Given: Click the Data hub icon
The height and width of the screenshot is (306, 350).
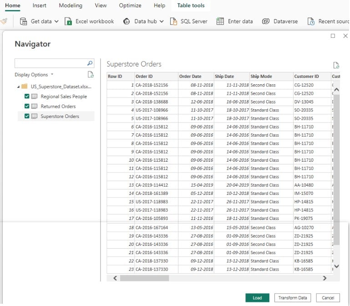Looking at the screenshot, I should (x=127, y=21).
